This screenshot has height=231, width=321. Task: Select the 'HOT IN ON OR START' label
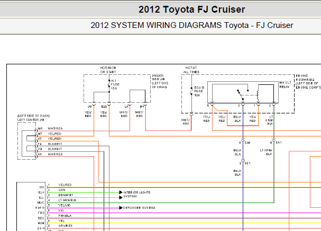pos(108,70)
